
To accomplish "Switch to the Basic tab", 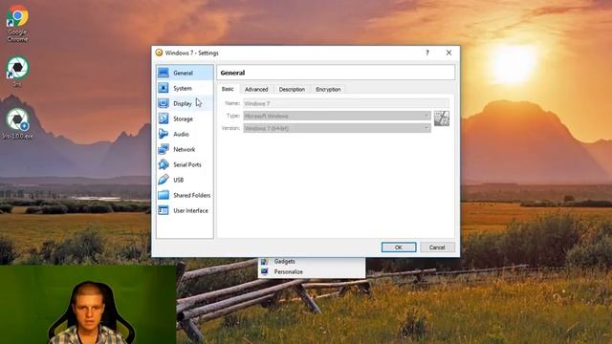I will 228,89.
